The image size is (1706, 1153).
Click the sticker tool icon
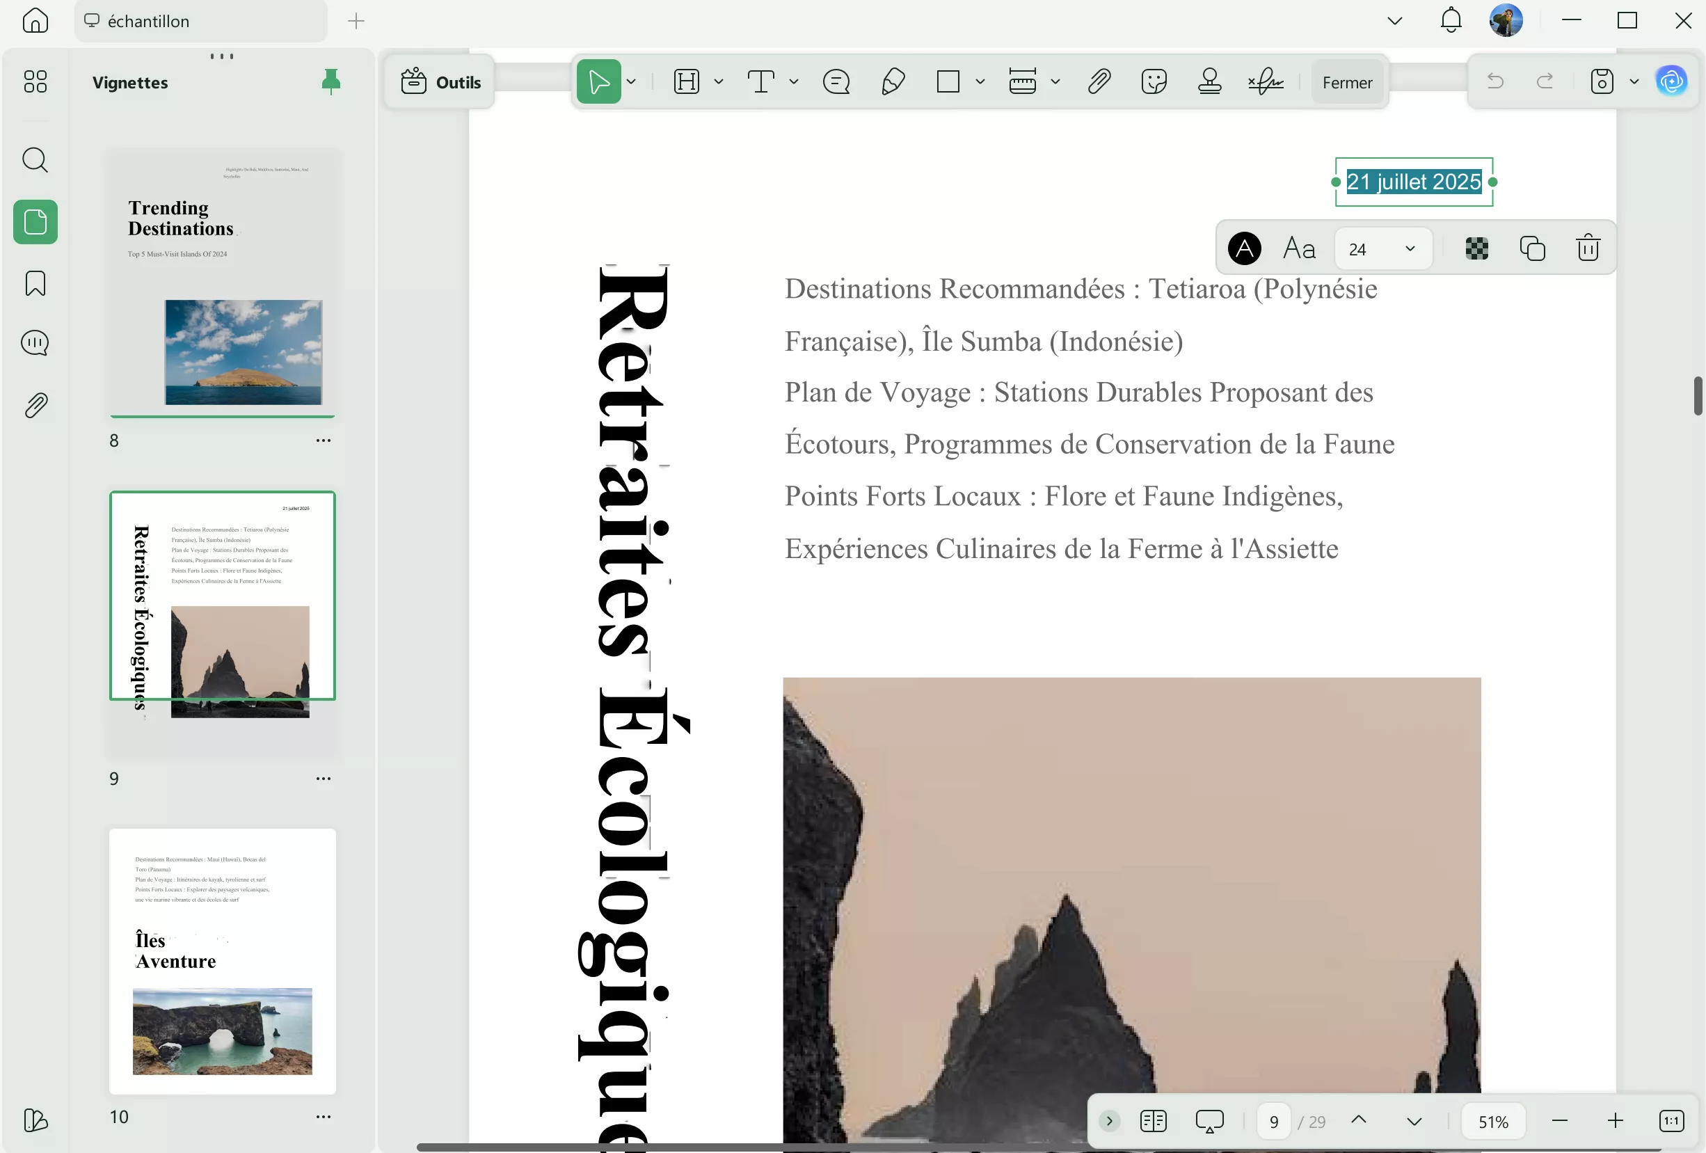1154,81
